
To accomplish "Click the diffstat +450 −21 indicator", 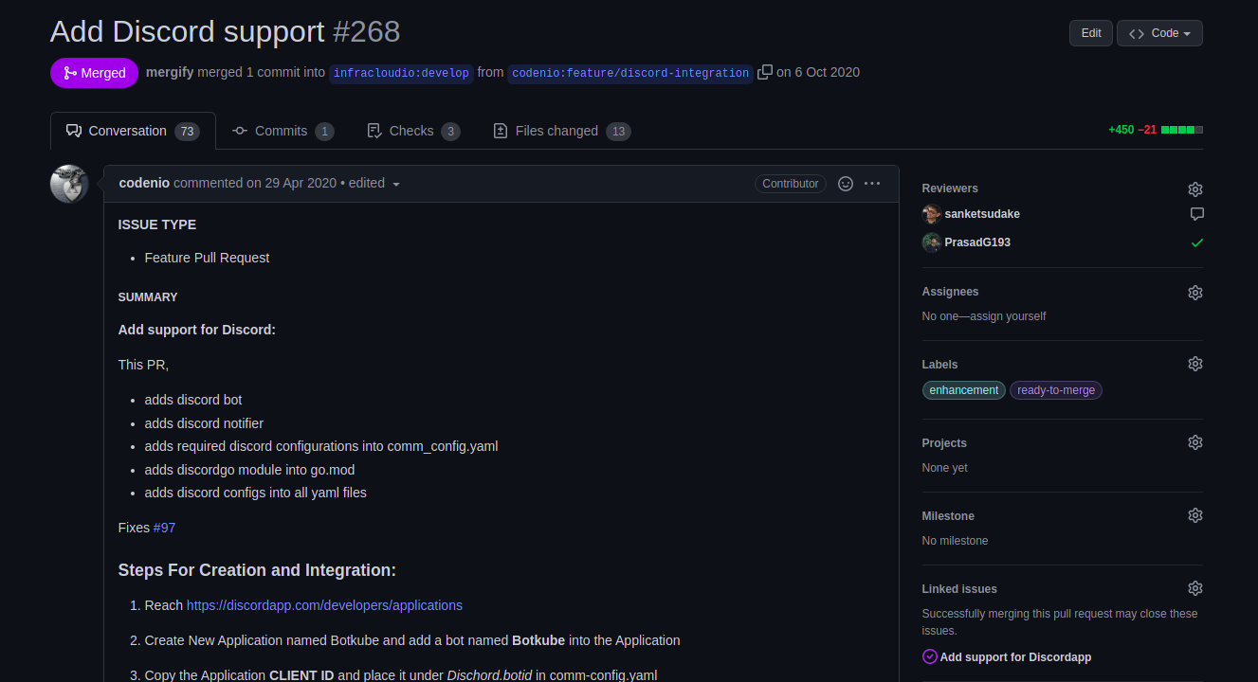I will (1156, 130).
